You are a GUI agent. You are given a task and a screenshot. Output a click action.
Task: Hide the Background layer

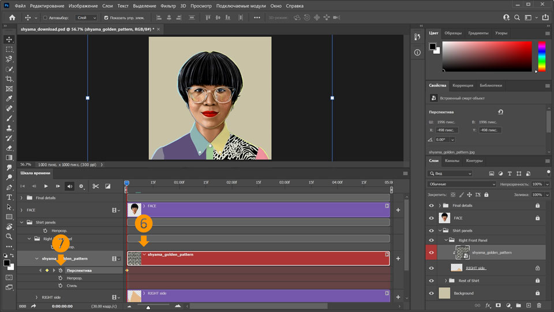(x=431, y=293)
